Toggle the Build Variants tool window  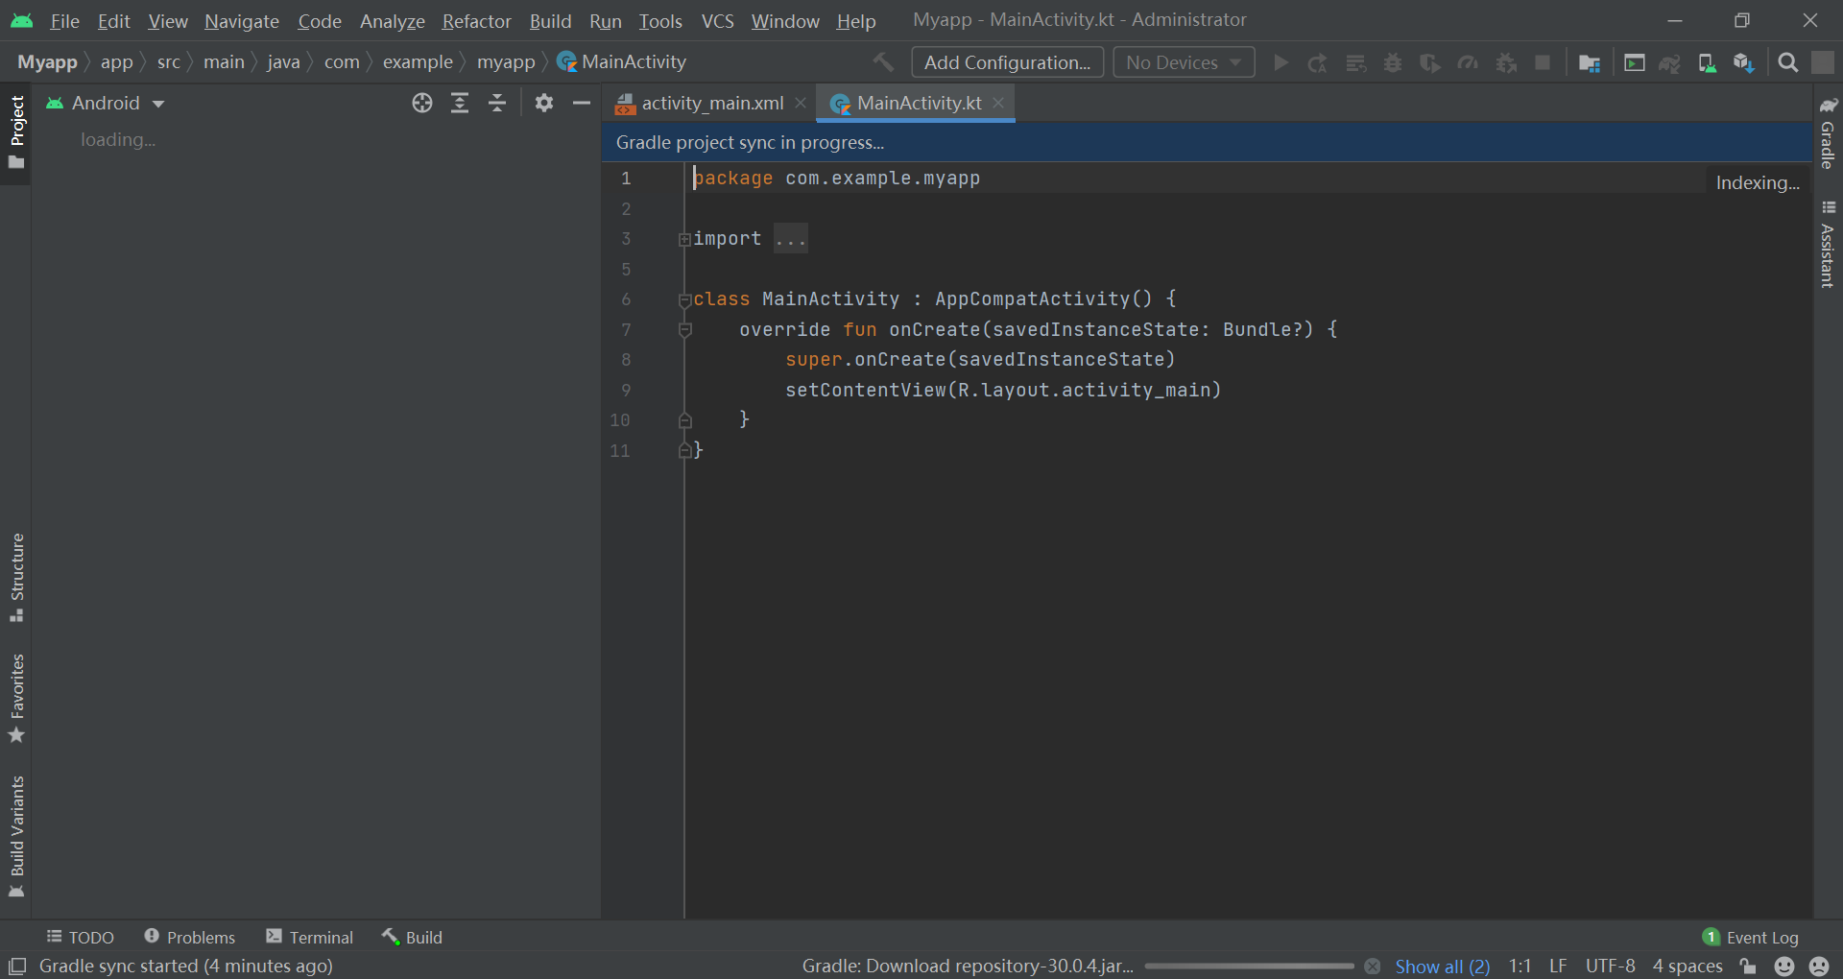coord(16,836)
